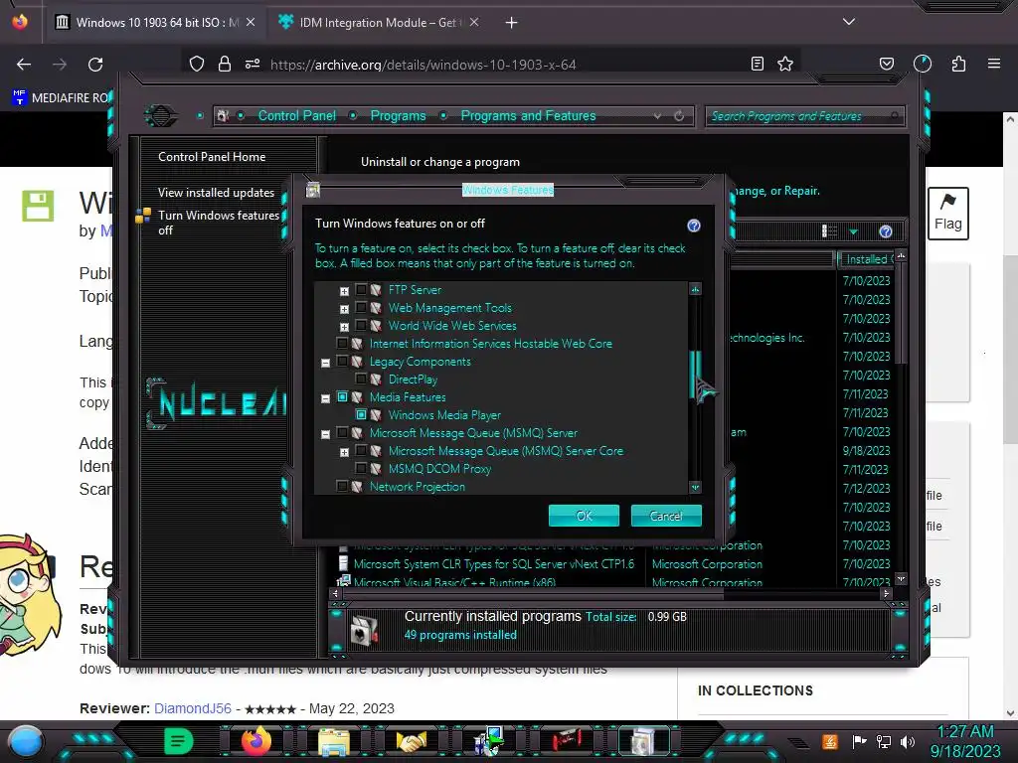This screenshot has height=763, width=1018.
Task: Click the Windows Features list scroll-down arrow
Action: pos(695,487)
